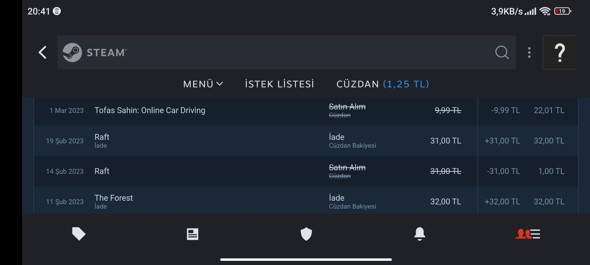Click wallet change -31,00 TL

pos(504,171)
